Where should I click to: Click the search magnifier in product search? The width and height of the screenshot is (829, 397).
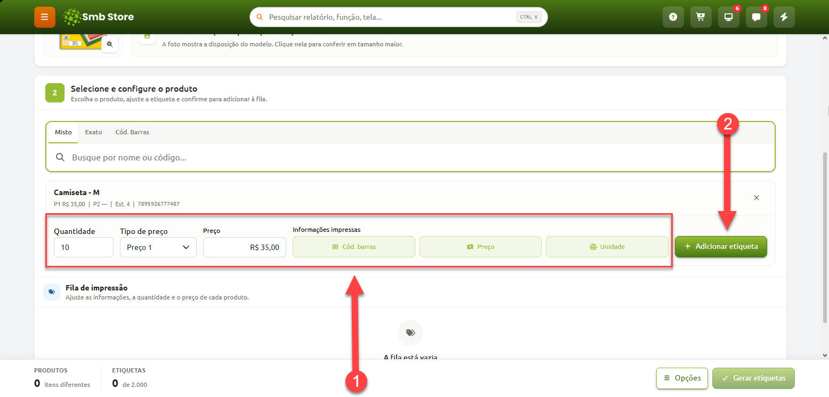[x=61, y=158]
